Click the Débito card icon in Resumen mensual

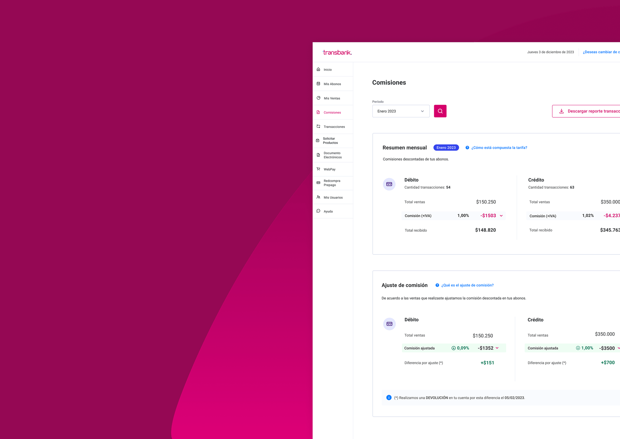coord(389,184)
